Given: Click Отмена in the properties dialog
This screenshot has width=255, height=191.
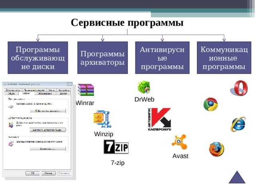Looking at the screenshot, I should click(x=48, y=173).
